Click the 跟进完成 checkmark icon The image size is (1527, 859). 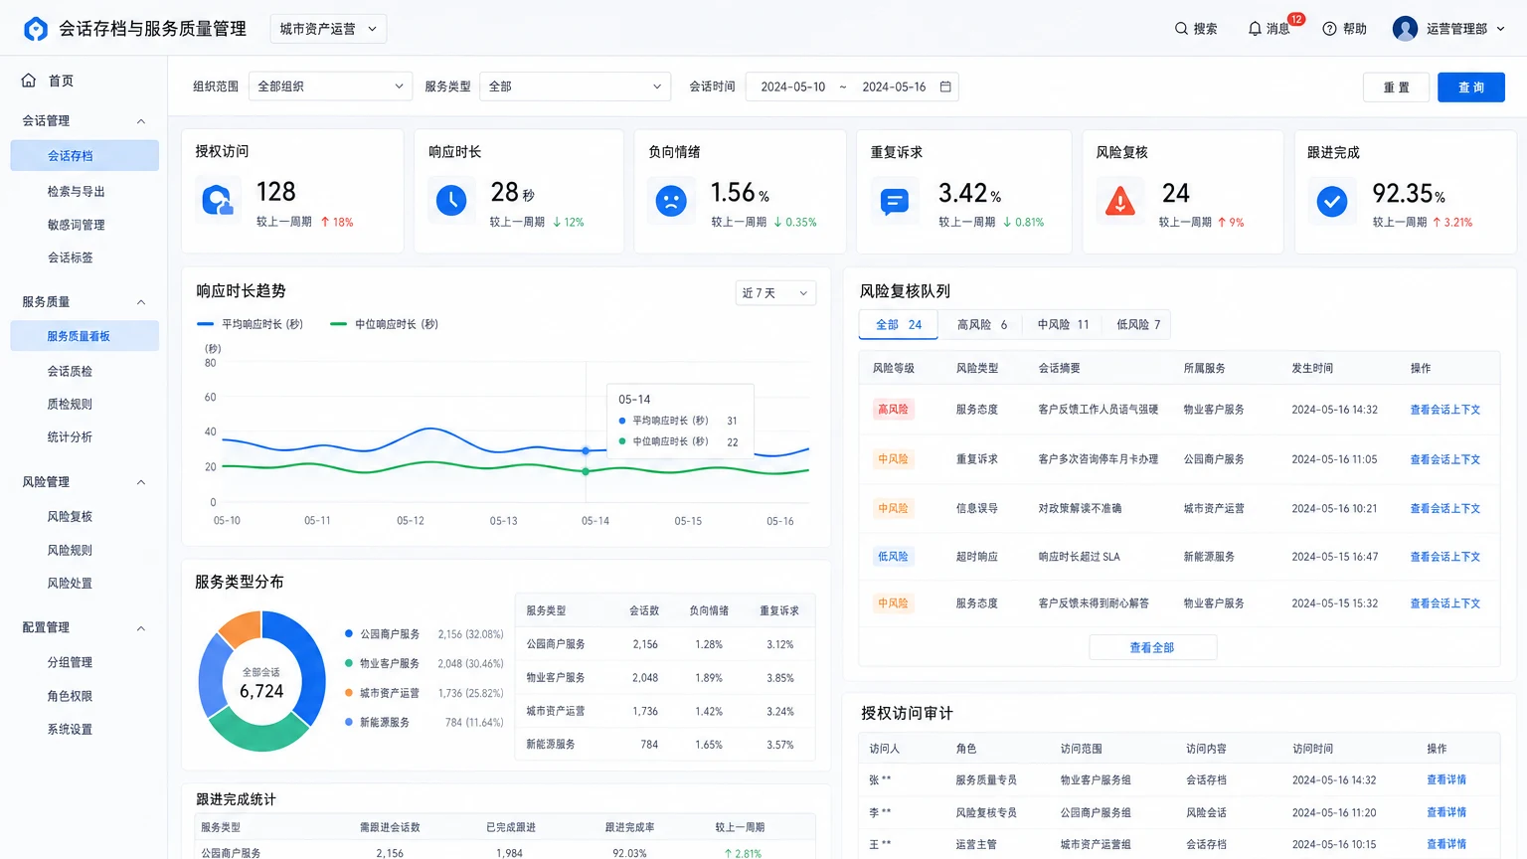[1331, 202]
